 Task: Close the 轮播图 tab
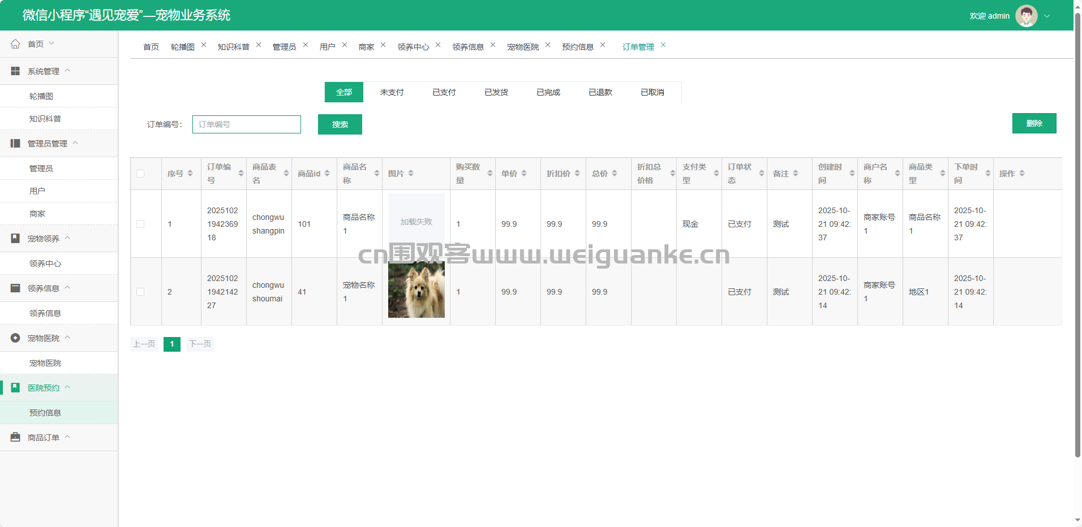coord(204,45)
